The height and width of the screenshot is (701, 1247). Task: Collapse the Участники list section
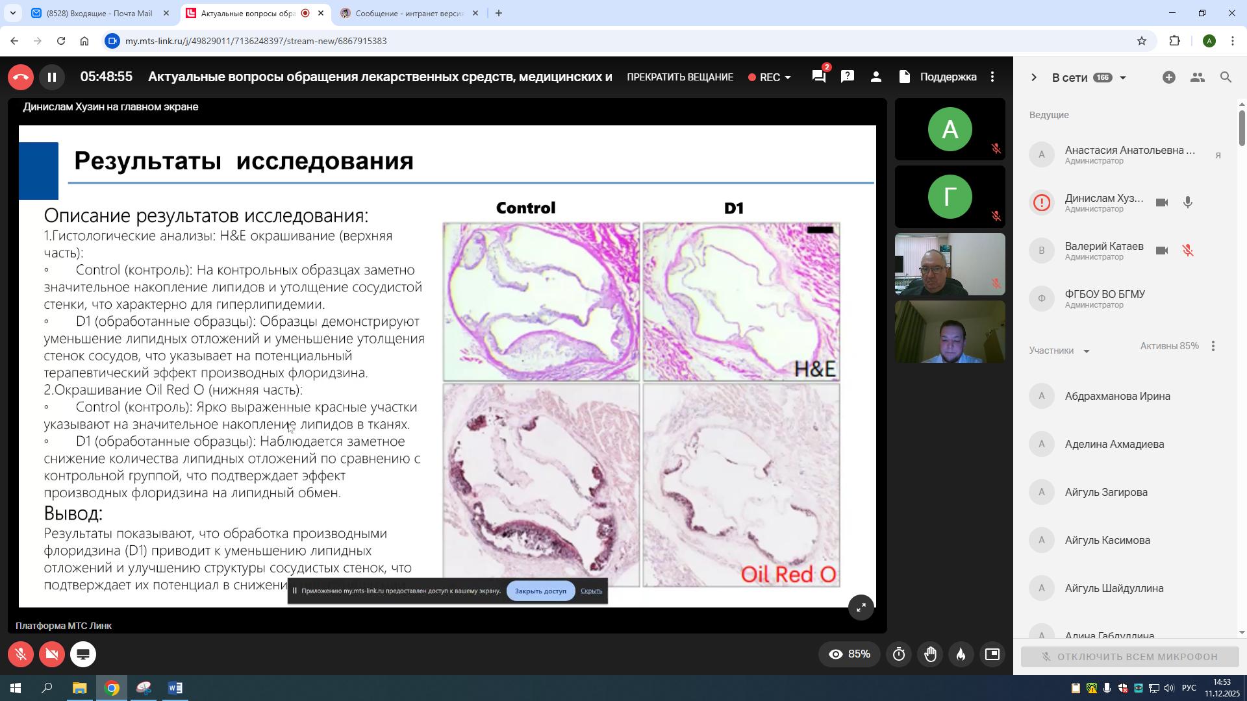click(x=1086, y=351)
